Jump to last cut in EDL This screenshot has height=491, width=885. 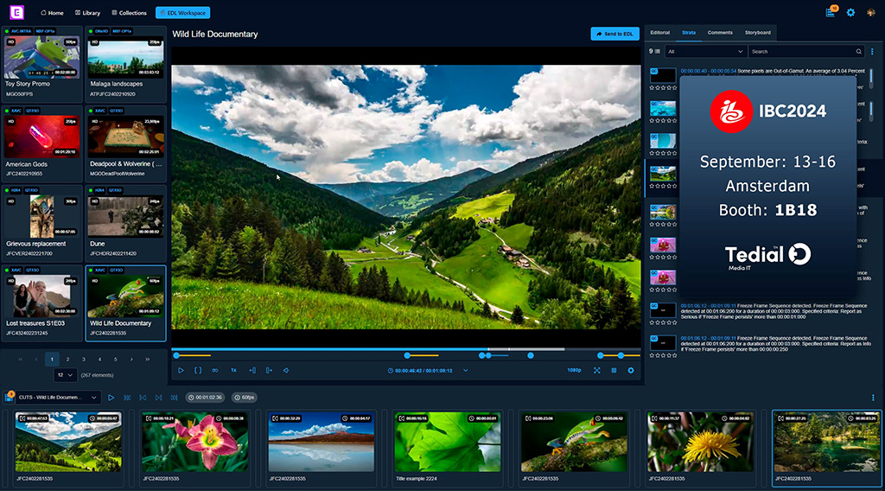[175, 398]
